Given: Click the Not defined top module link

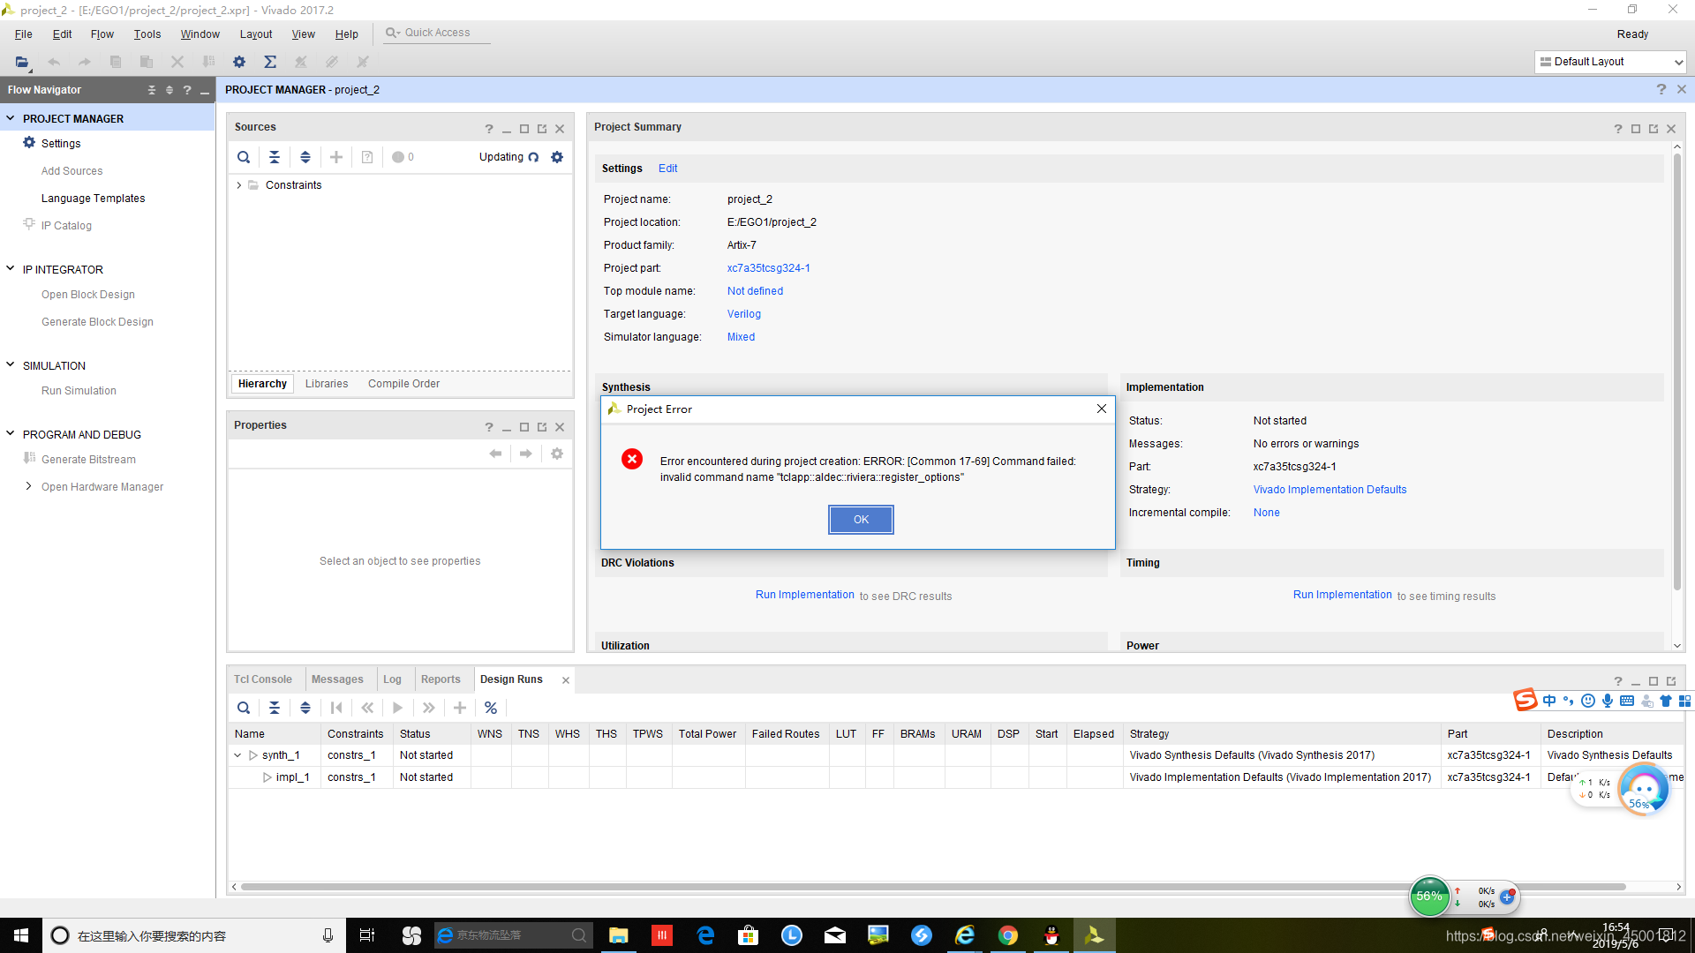Looking at the screenshot, I should [755, 291].
